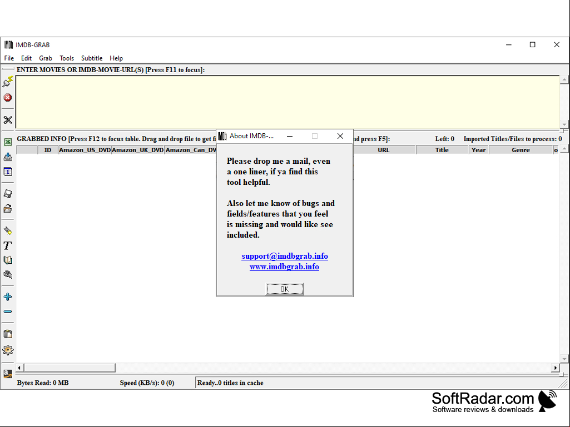
Task: Click IMDB-GRAB main window title icon
Action: coord(9,44)
